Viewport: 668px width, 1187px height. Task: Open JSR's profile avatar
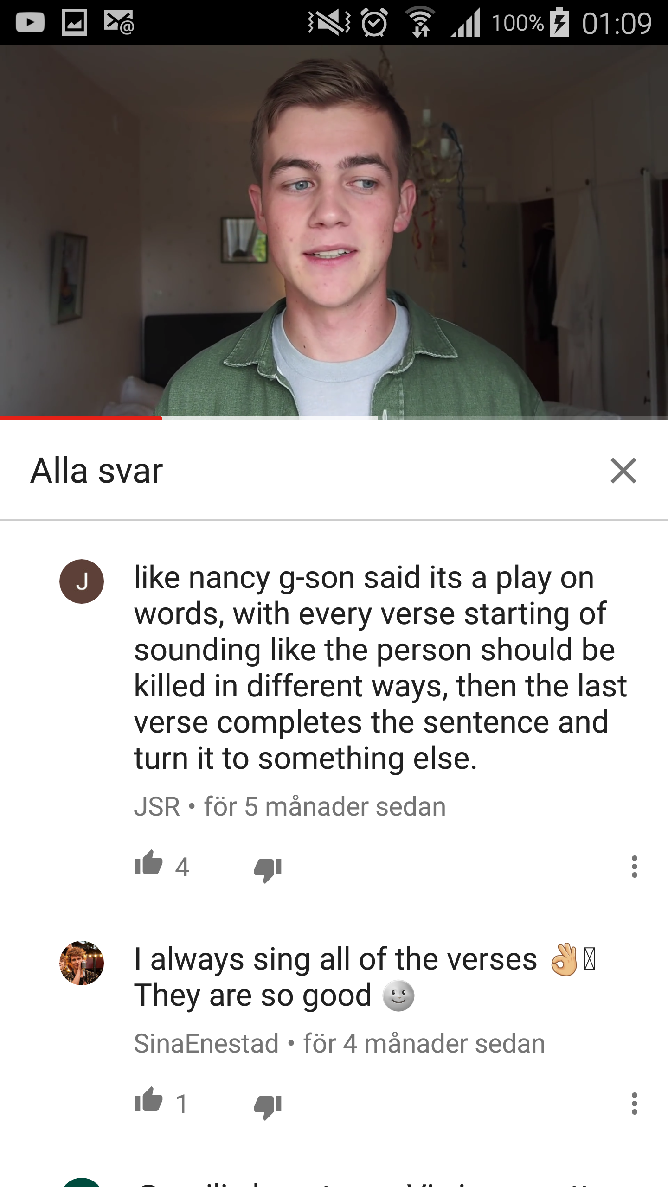(82, 581)
